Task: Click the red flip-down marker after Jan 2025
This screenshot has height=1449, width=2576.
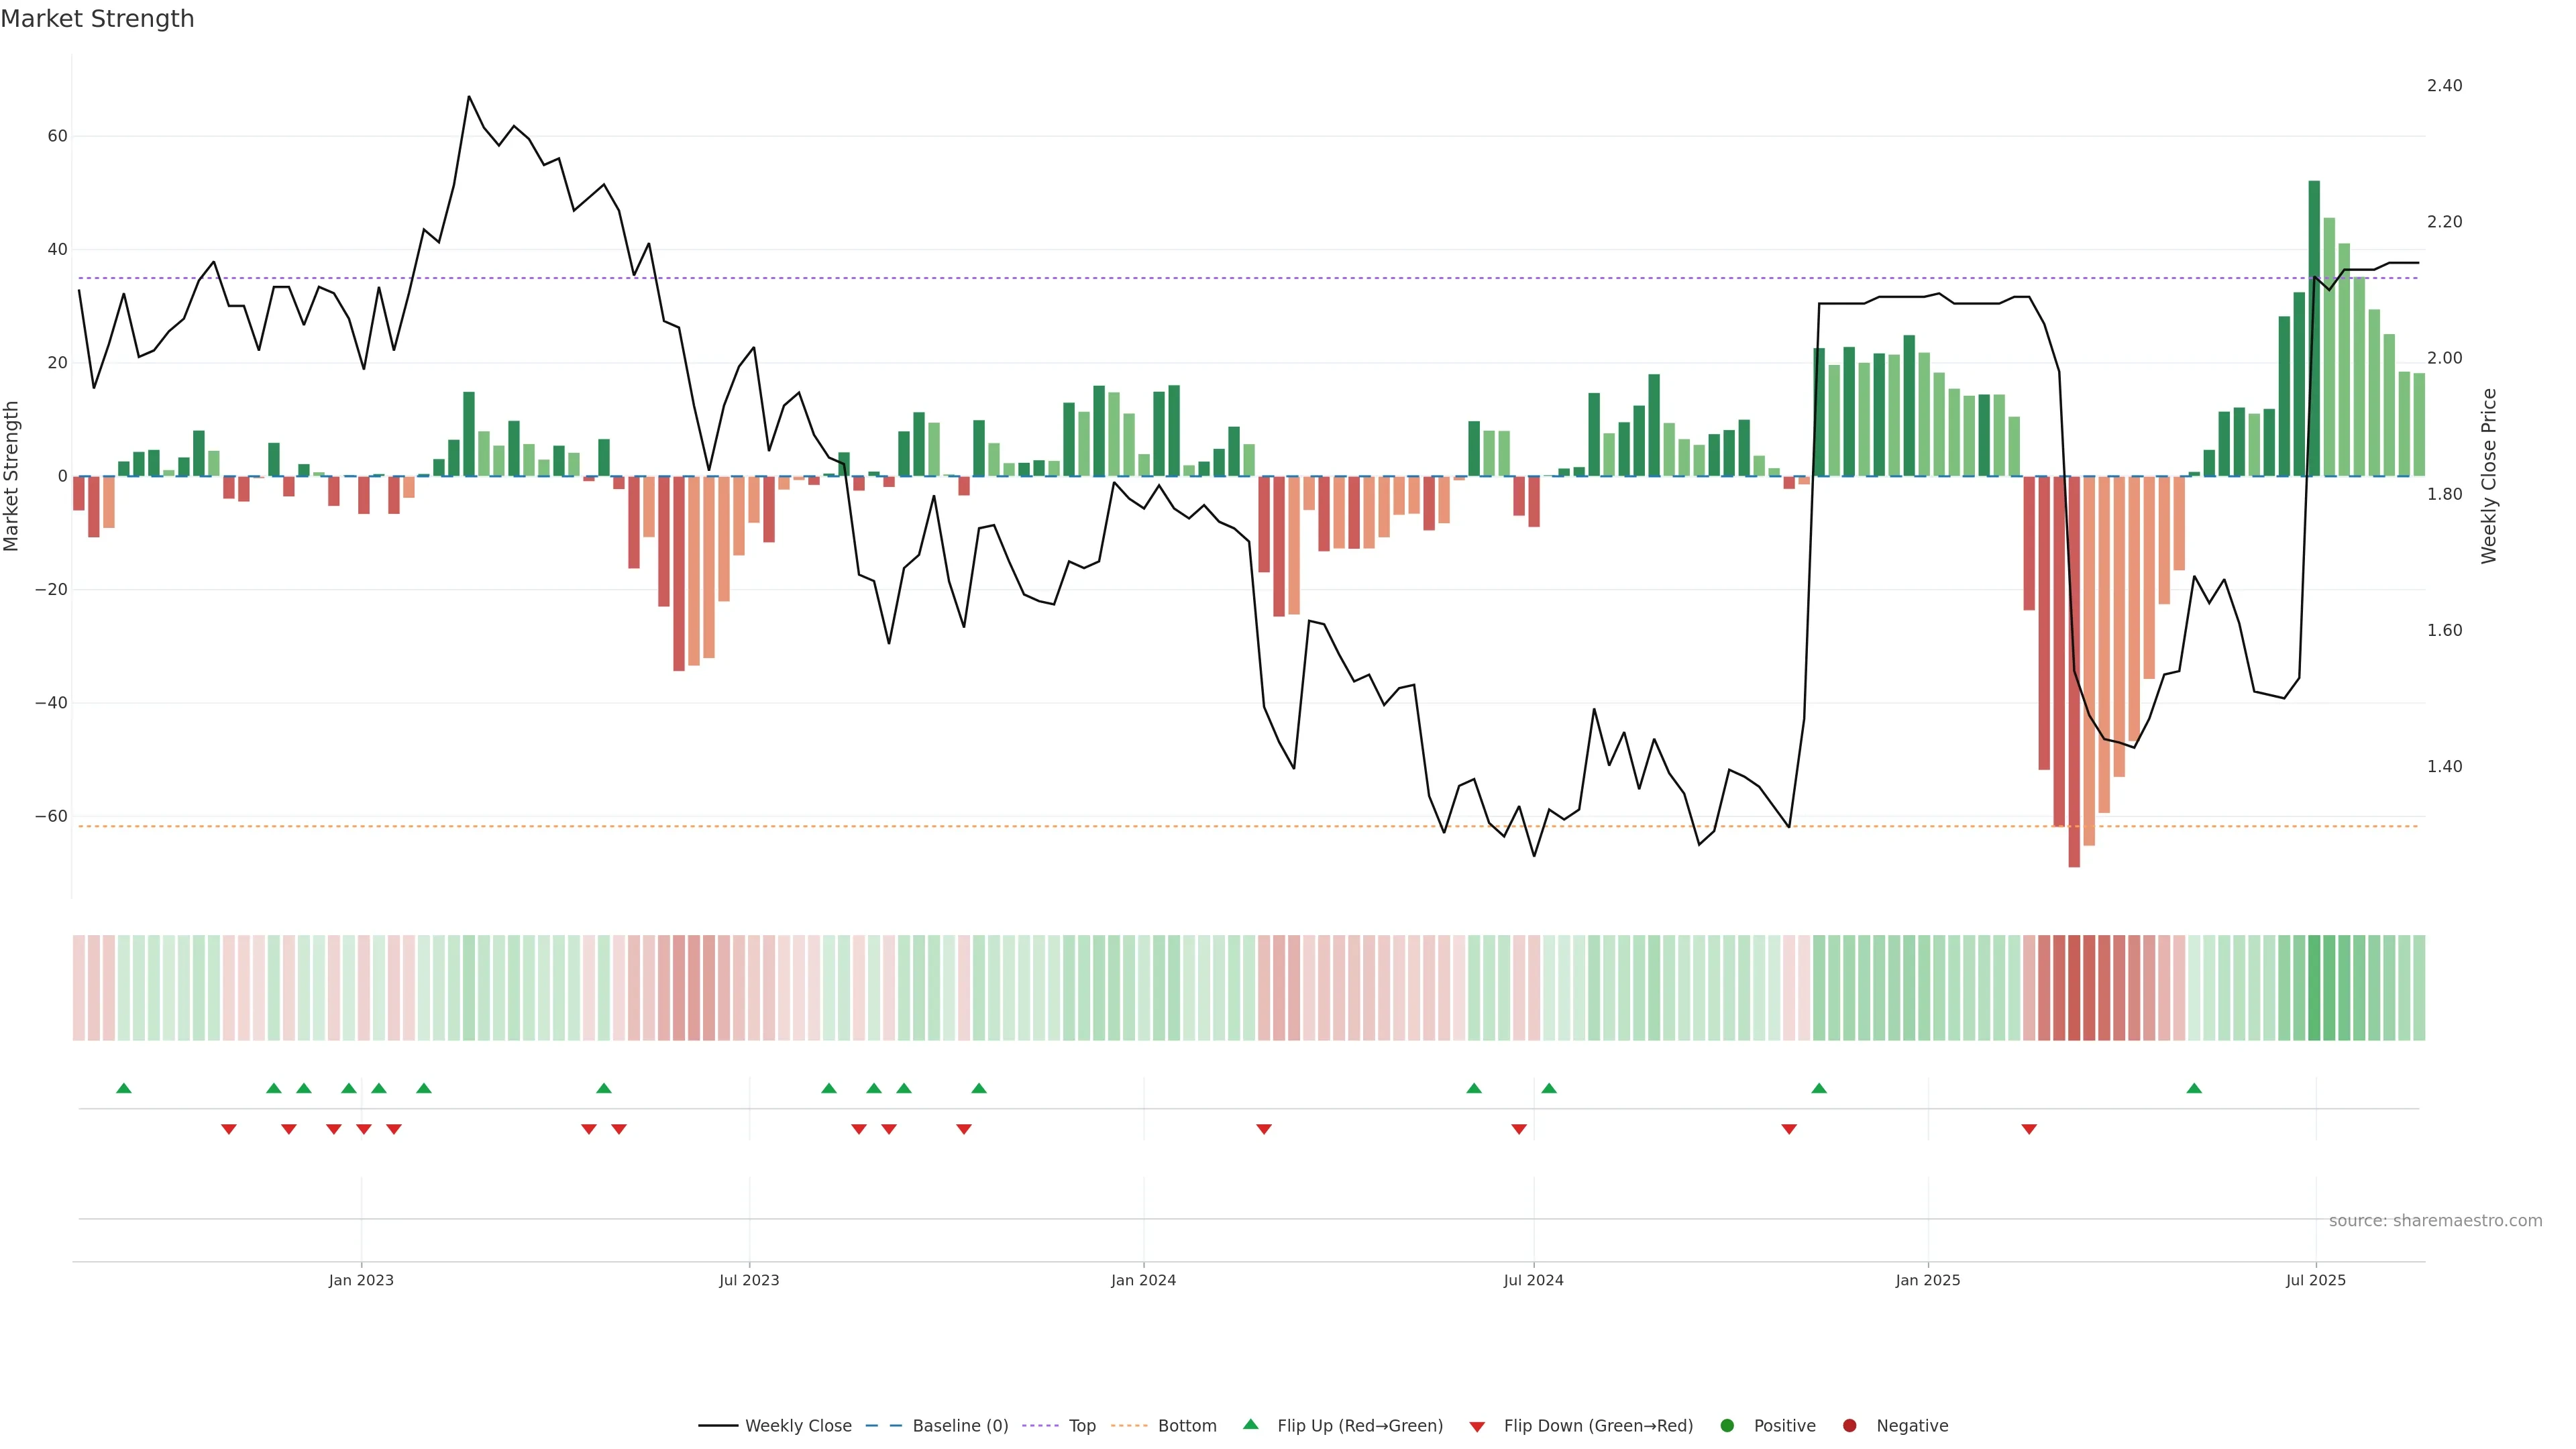Action: [x=2029, y=1129]
